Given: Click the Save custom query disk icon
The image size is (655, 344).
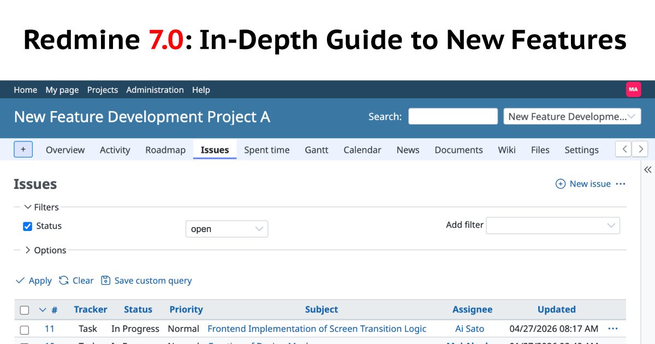Looking at the screenshot, I should pos(106,281).
